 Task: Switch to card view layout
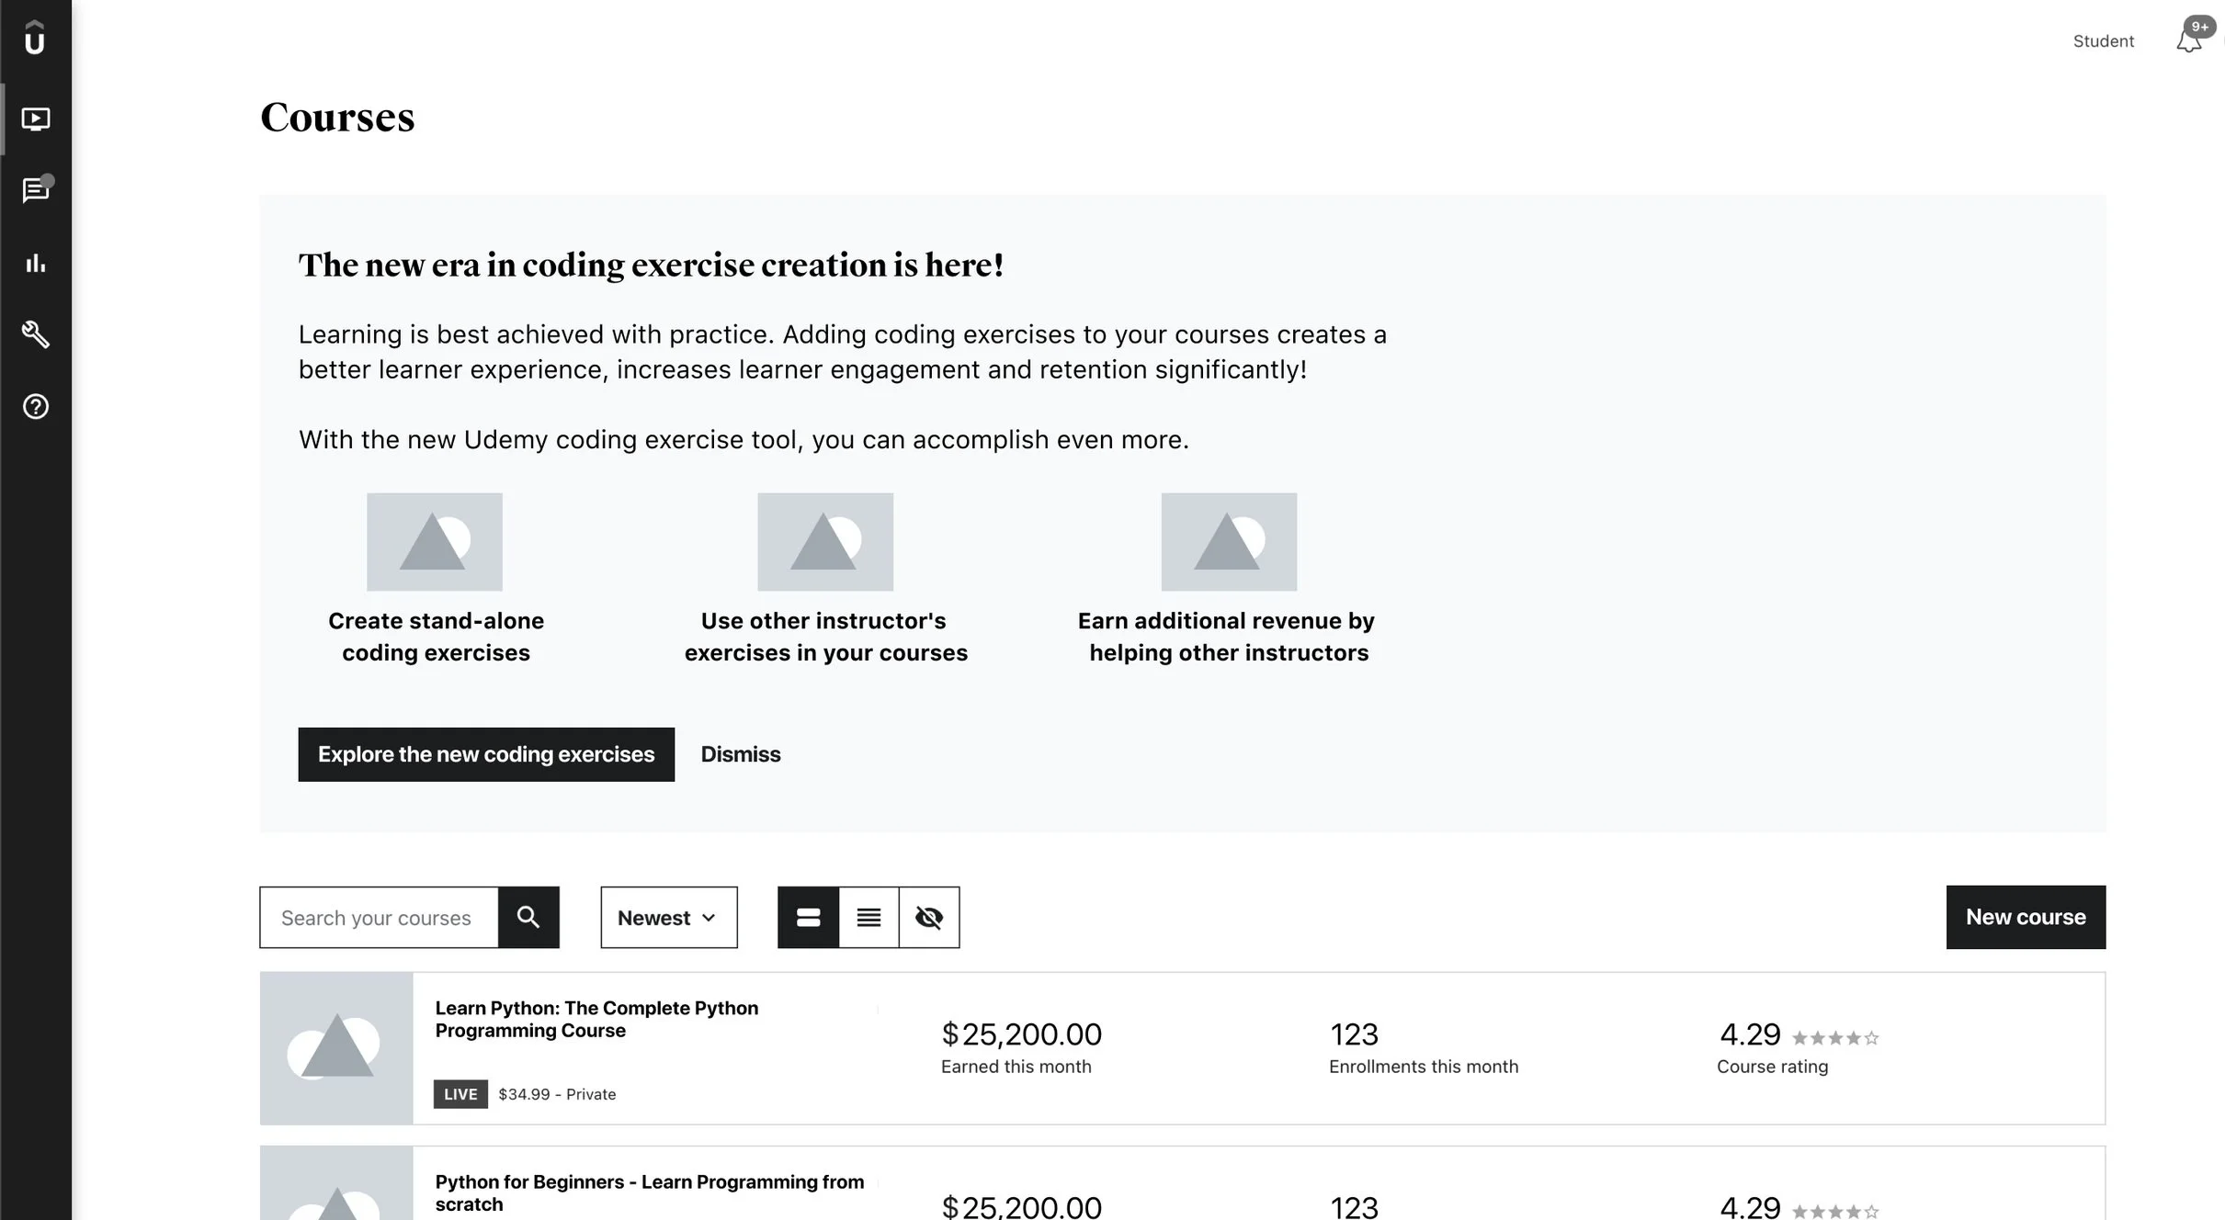pyautogui.click(x=808, y=917)
